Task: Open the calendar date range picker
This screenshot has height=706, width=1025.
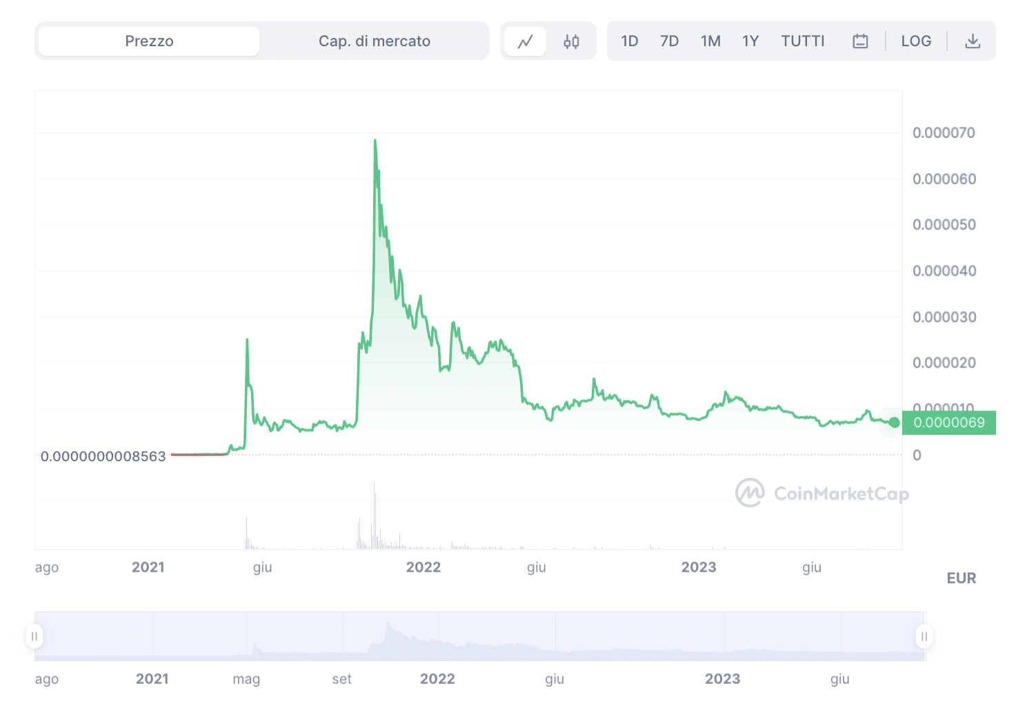Action: 860,41
